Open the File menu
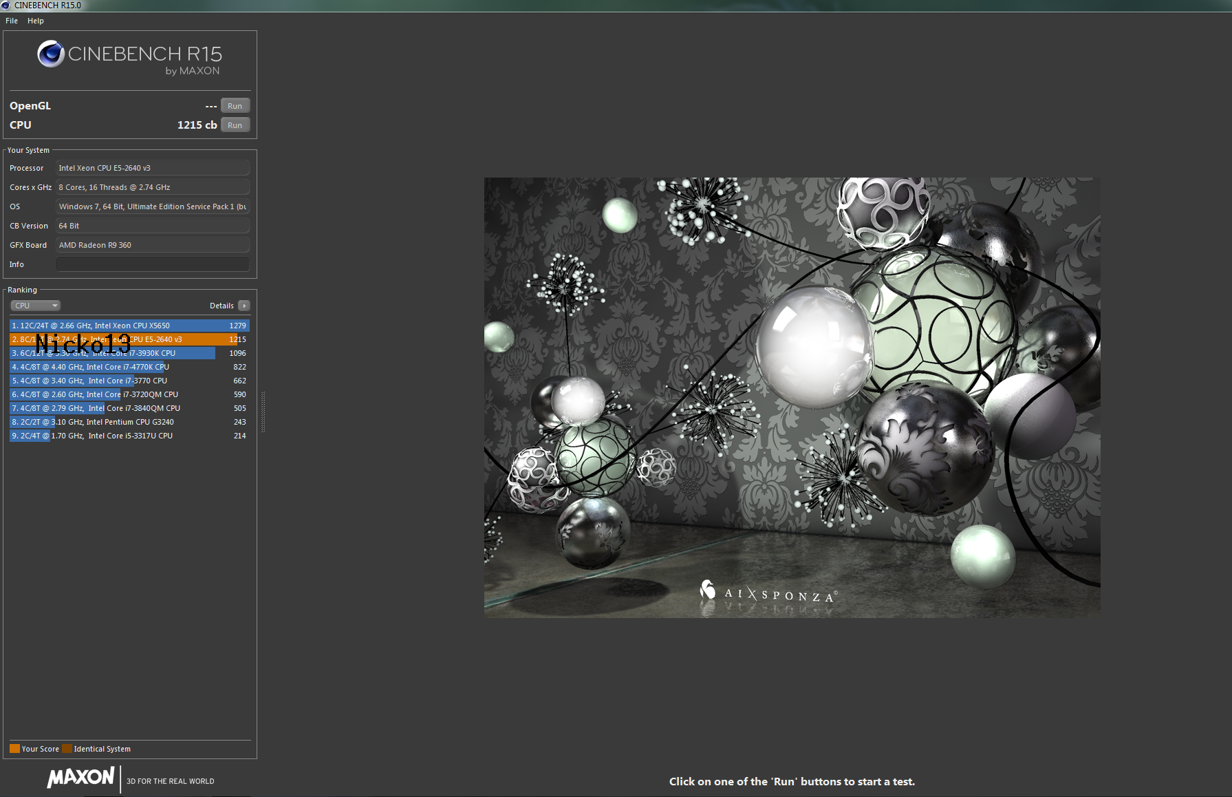Viewport: 1232px width, 797px height. click(12, 21)
